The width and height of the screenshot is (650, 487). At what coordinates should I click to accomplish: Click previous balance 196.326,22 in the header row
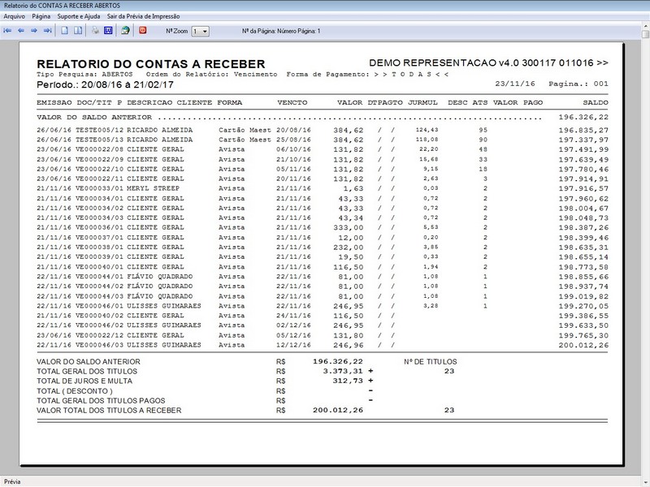point(583,117)
